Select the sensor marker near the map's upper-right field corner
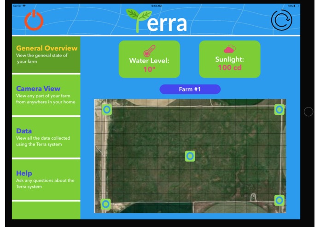Screen dimensions: 320x227 coord(279,110)
